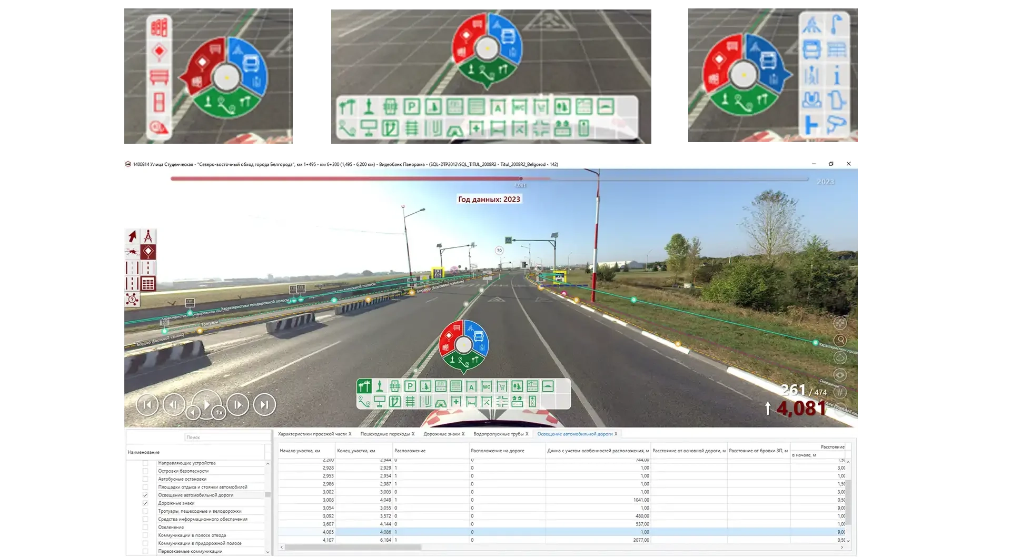This screenshot has height=557, width=1011.
Task: Click the green lighting poles icon
Action: tap(364, 386)
